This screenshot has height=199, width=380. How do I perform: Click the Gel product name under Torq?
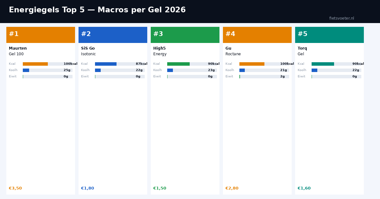click(301, 54)
